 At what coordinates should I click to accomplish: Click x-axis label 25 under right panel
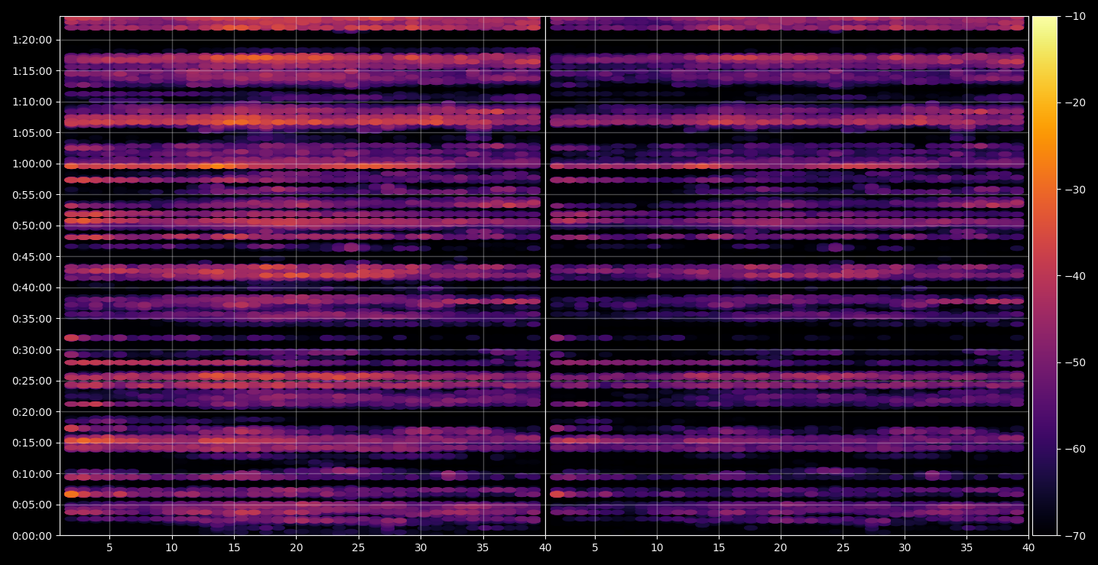pos(843,548)
